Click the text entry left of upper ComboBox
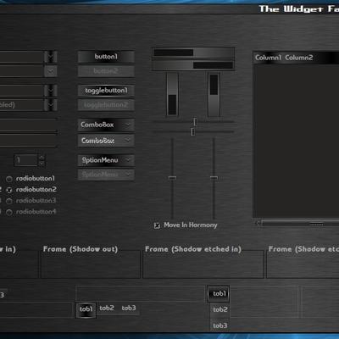Screen dimensions: 339x339 point(29,125)
